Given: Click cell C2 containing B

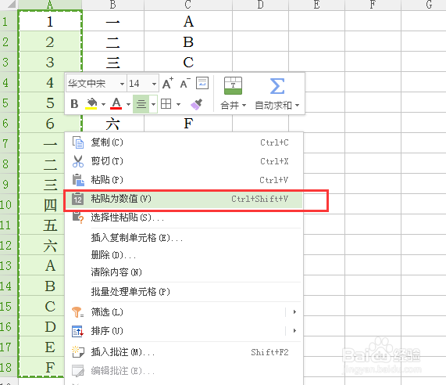Looking at the screenshot, I should pos(188,42).
